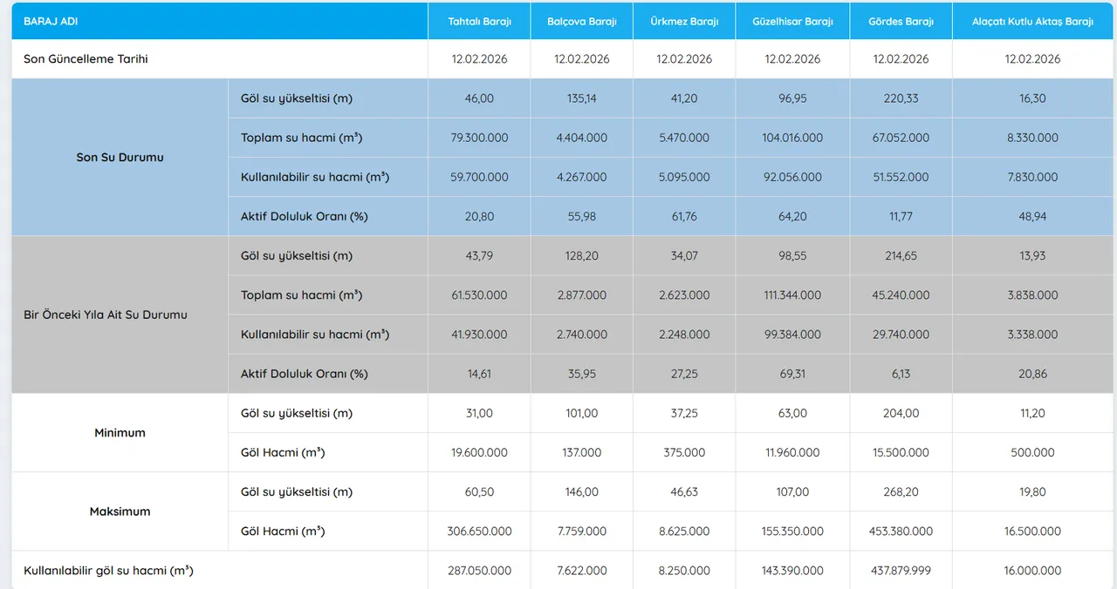Click Tahtalı's current active fill rate 20,80
The image size is (1117, 589).
point(479,216)
